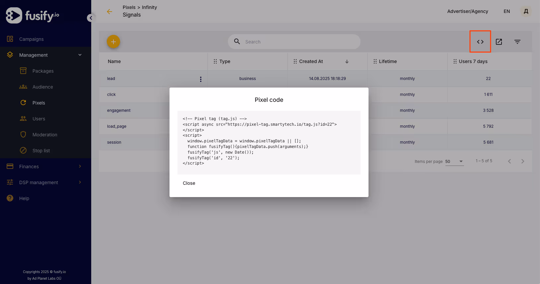Go to the previous page arrow
This screenshot has height=284, width=540.
pos(509,161)
